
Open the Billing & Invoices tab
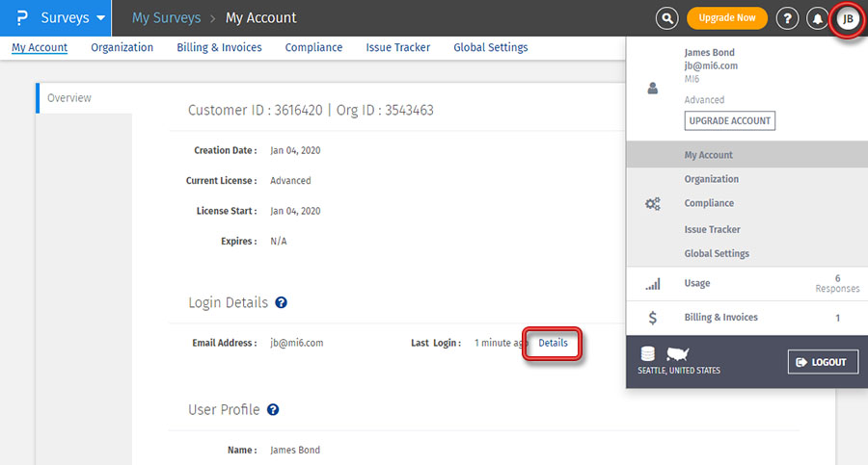coord(219,47)
